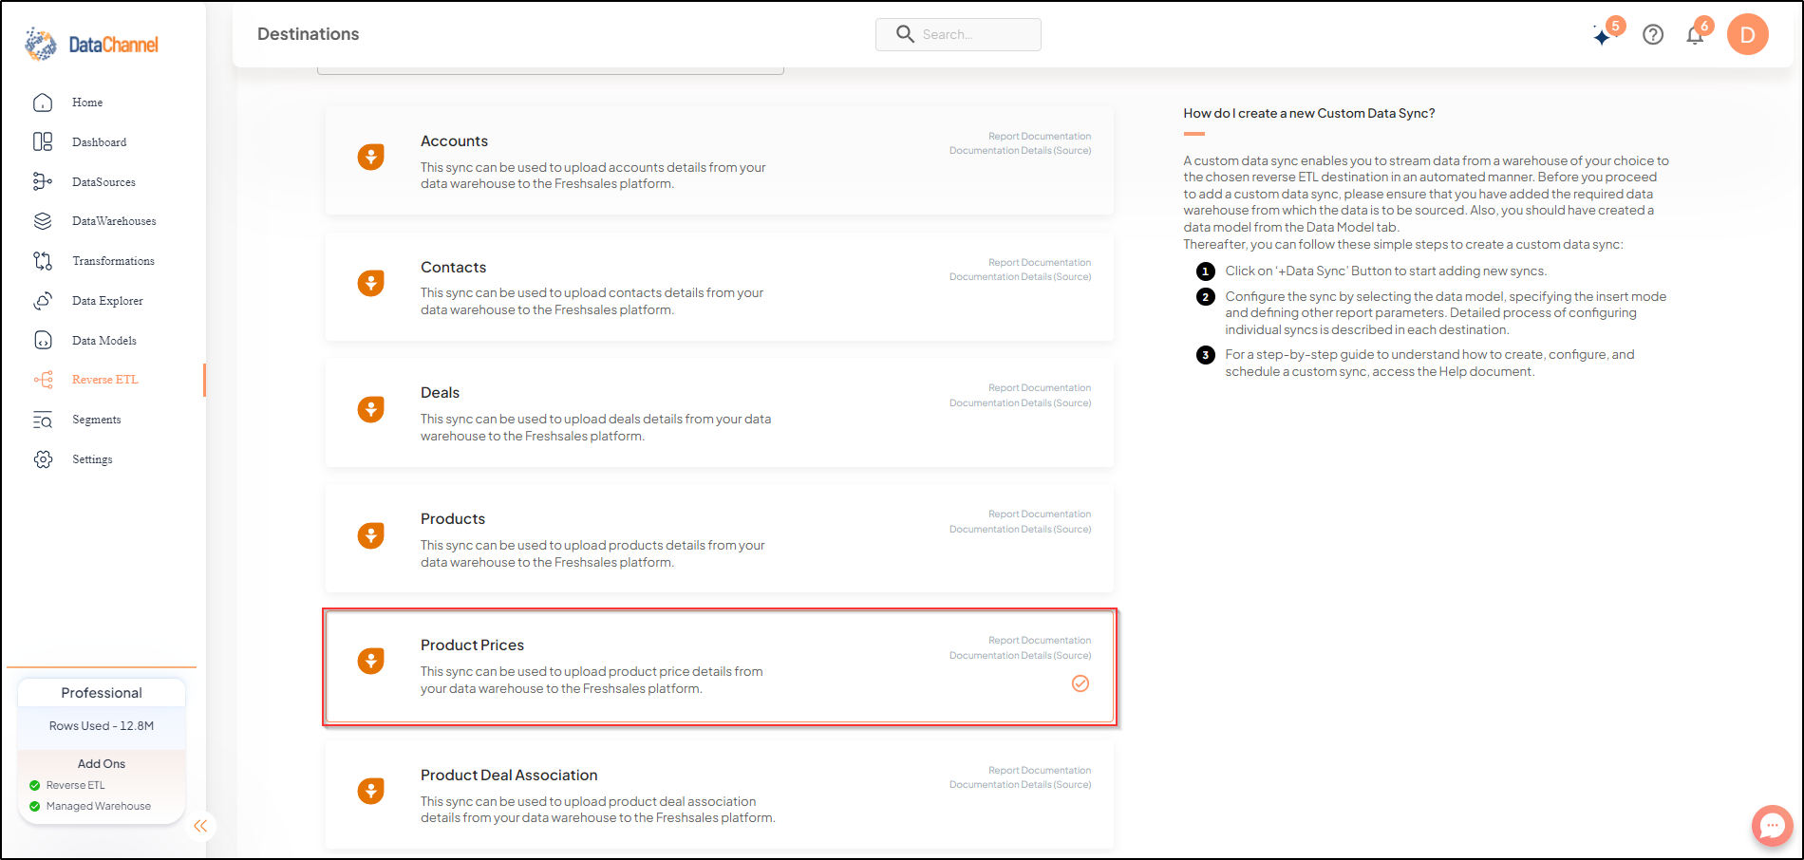Click the Contacts sync orange icon

(x=371, y=283)
